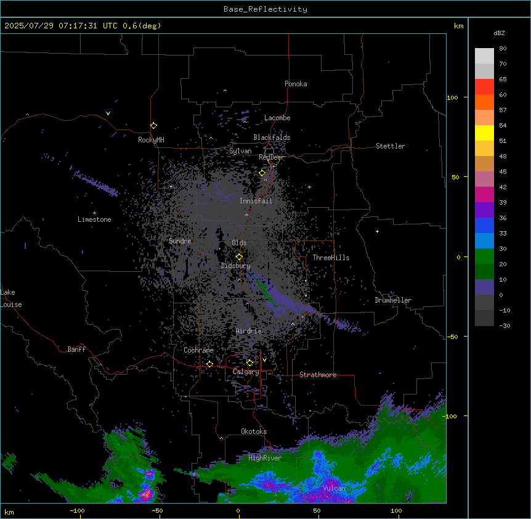
Task: Click the yellow marker above Calgary label
Action: point(249,363)
